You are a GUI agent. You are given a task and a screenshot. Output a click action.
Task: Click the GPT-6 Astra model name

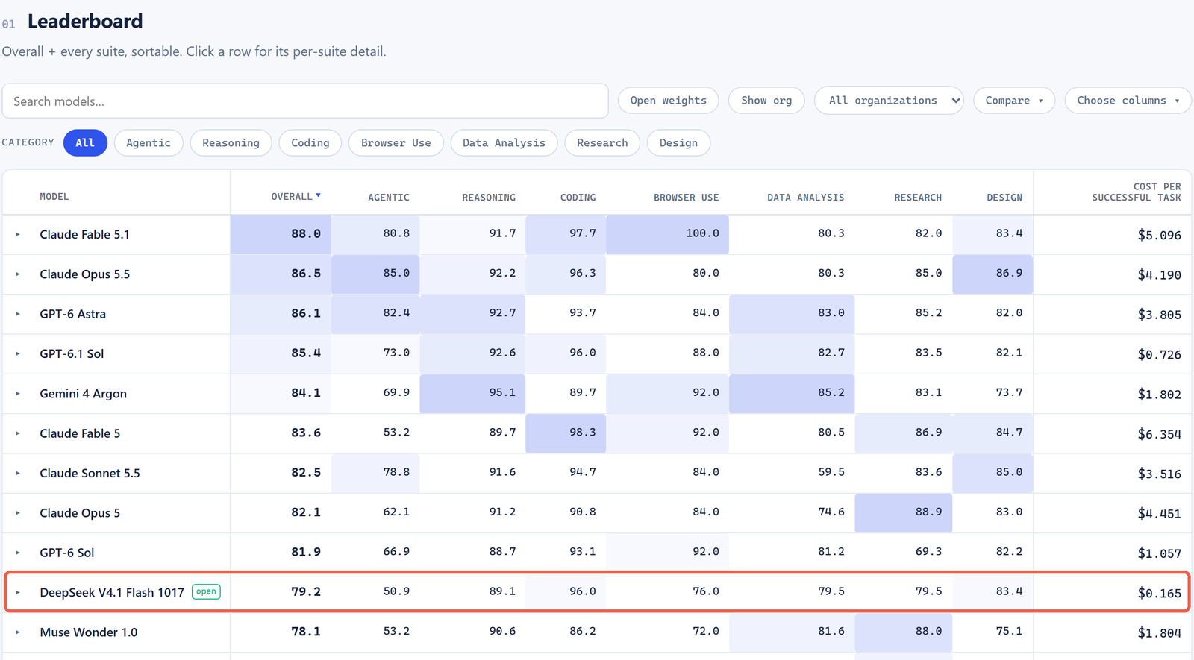tap(72, 314)
